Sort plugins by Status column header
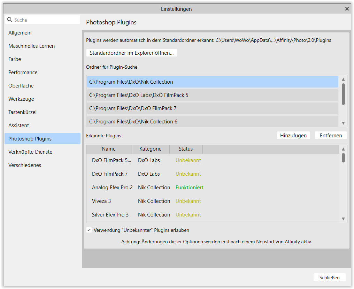Viewport: 354px width, 289px height. click(186, 149)
